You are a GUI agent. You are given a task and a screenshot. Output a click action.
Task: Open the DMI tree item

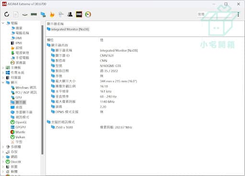click(16, 38)
